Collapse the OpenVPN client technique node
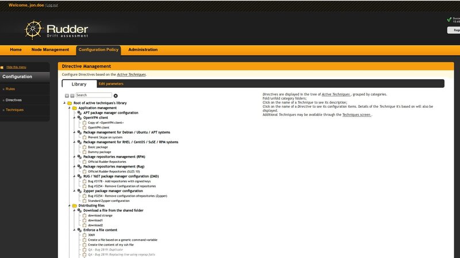Viewport: 460px width, 258px height. 75,118
